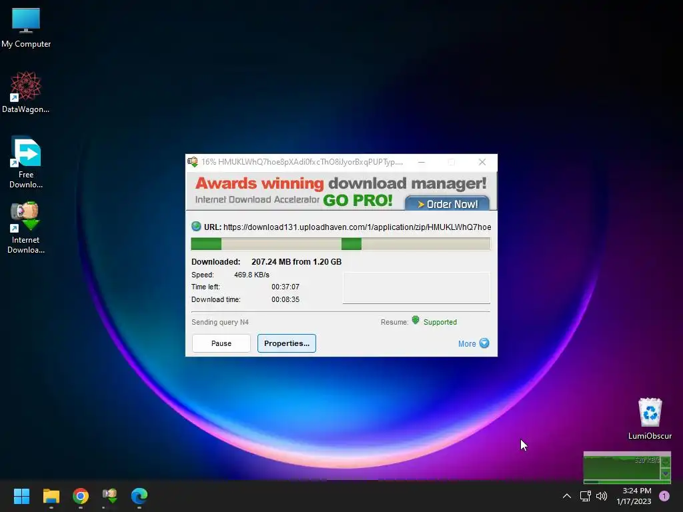
Task: Minimize the download progress window
Action: (x=422, y=162)
